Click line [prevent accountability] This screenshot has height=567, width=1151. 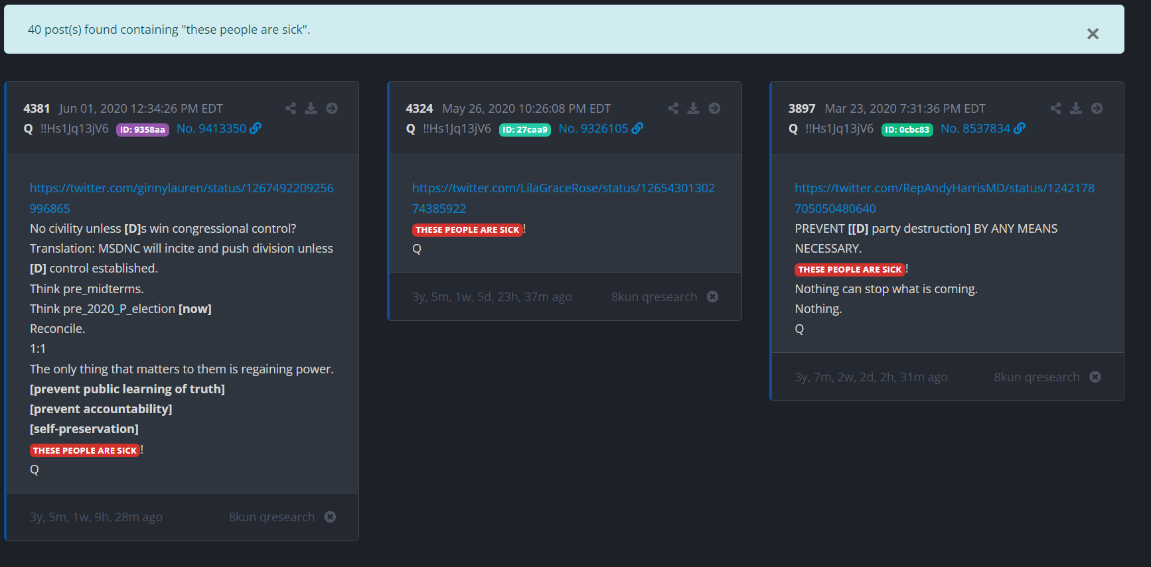[x=101, y=409]
